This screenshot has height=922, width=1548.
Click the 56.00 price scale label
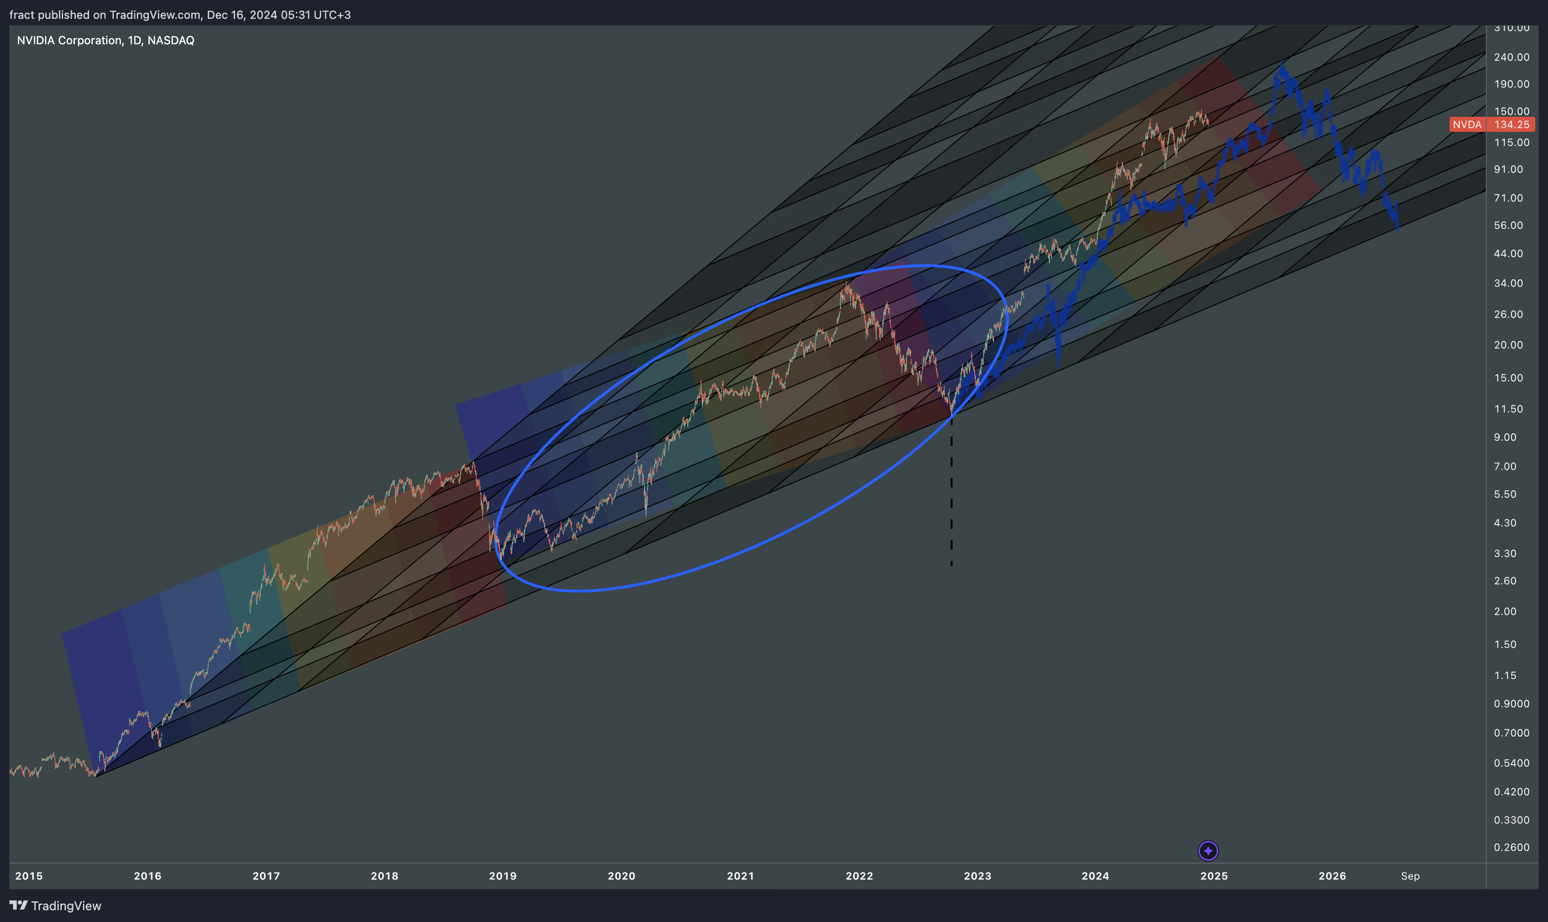coord(1509,226)
